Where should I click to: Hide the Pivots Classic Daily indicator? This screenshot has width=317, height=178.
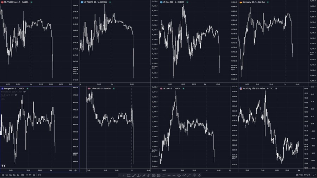pos(24,92)
